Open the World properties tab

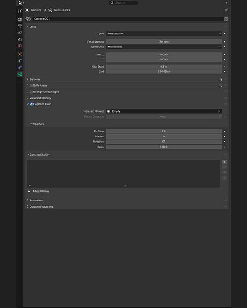(20, 46)
